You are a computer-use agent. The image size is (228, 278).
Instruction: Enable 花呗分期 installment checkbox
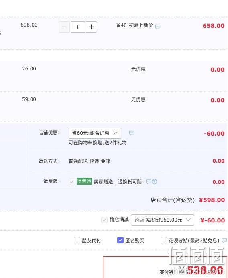click(x=164, y=241)
